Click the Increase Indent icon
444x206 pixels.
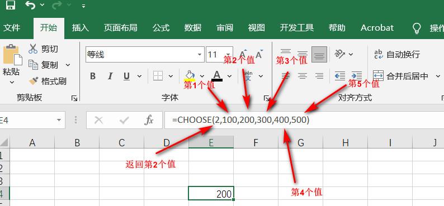357,76
